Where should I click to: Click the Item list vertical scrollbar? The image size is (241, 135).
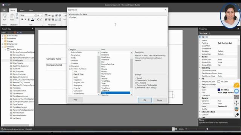(x=131, y=73)
